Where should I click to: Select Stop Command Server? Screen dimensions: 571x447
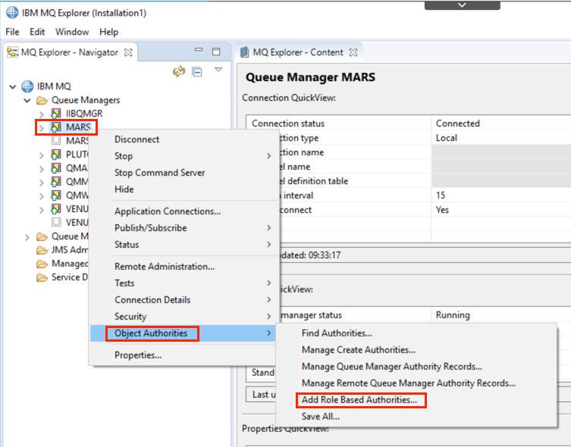184,173
